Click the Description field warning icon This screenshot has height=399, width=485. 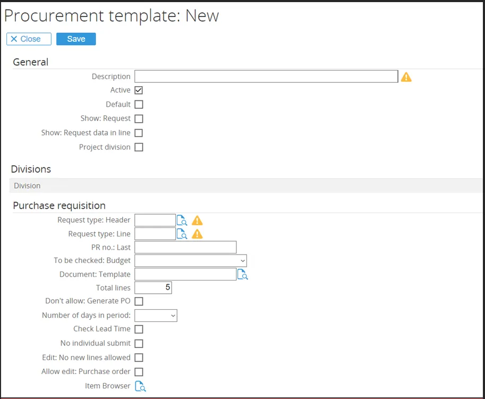406,77
